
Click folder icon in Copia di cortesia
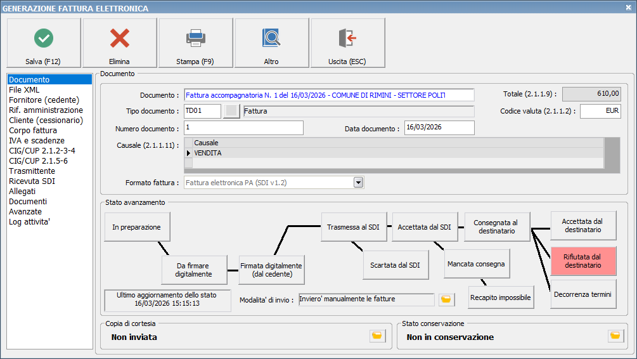377,336
